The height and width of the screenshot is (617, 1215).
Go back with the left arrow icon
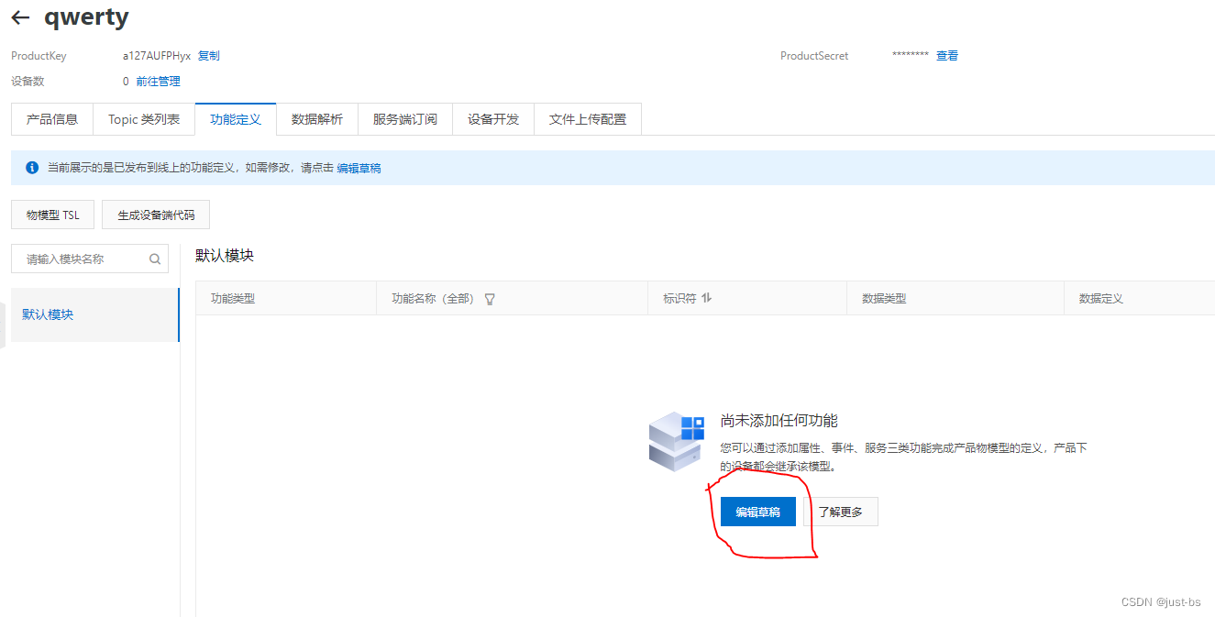[x=20, y=17]
